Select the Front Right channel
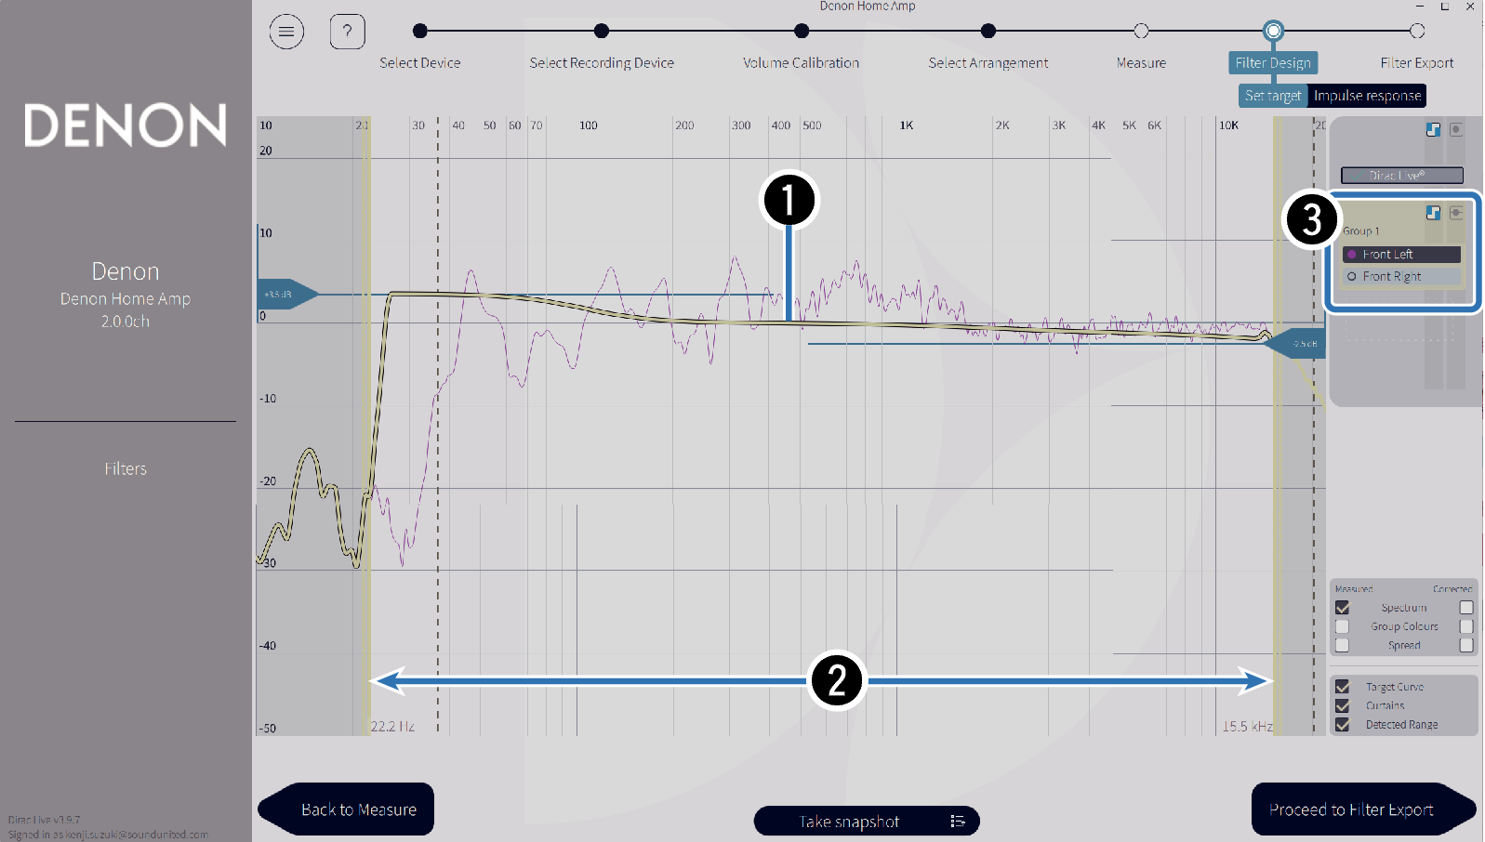Viewport: 1485px width, 842px height. coord(1402,277)
